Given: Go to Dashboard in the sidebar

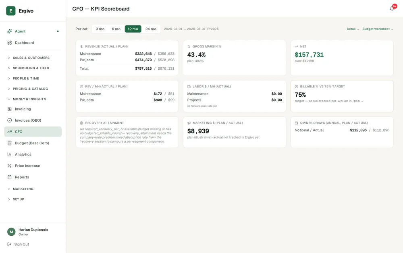Looking at the screenshot, I should [33, 43].
